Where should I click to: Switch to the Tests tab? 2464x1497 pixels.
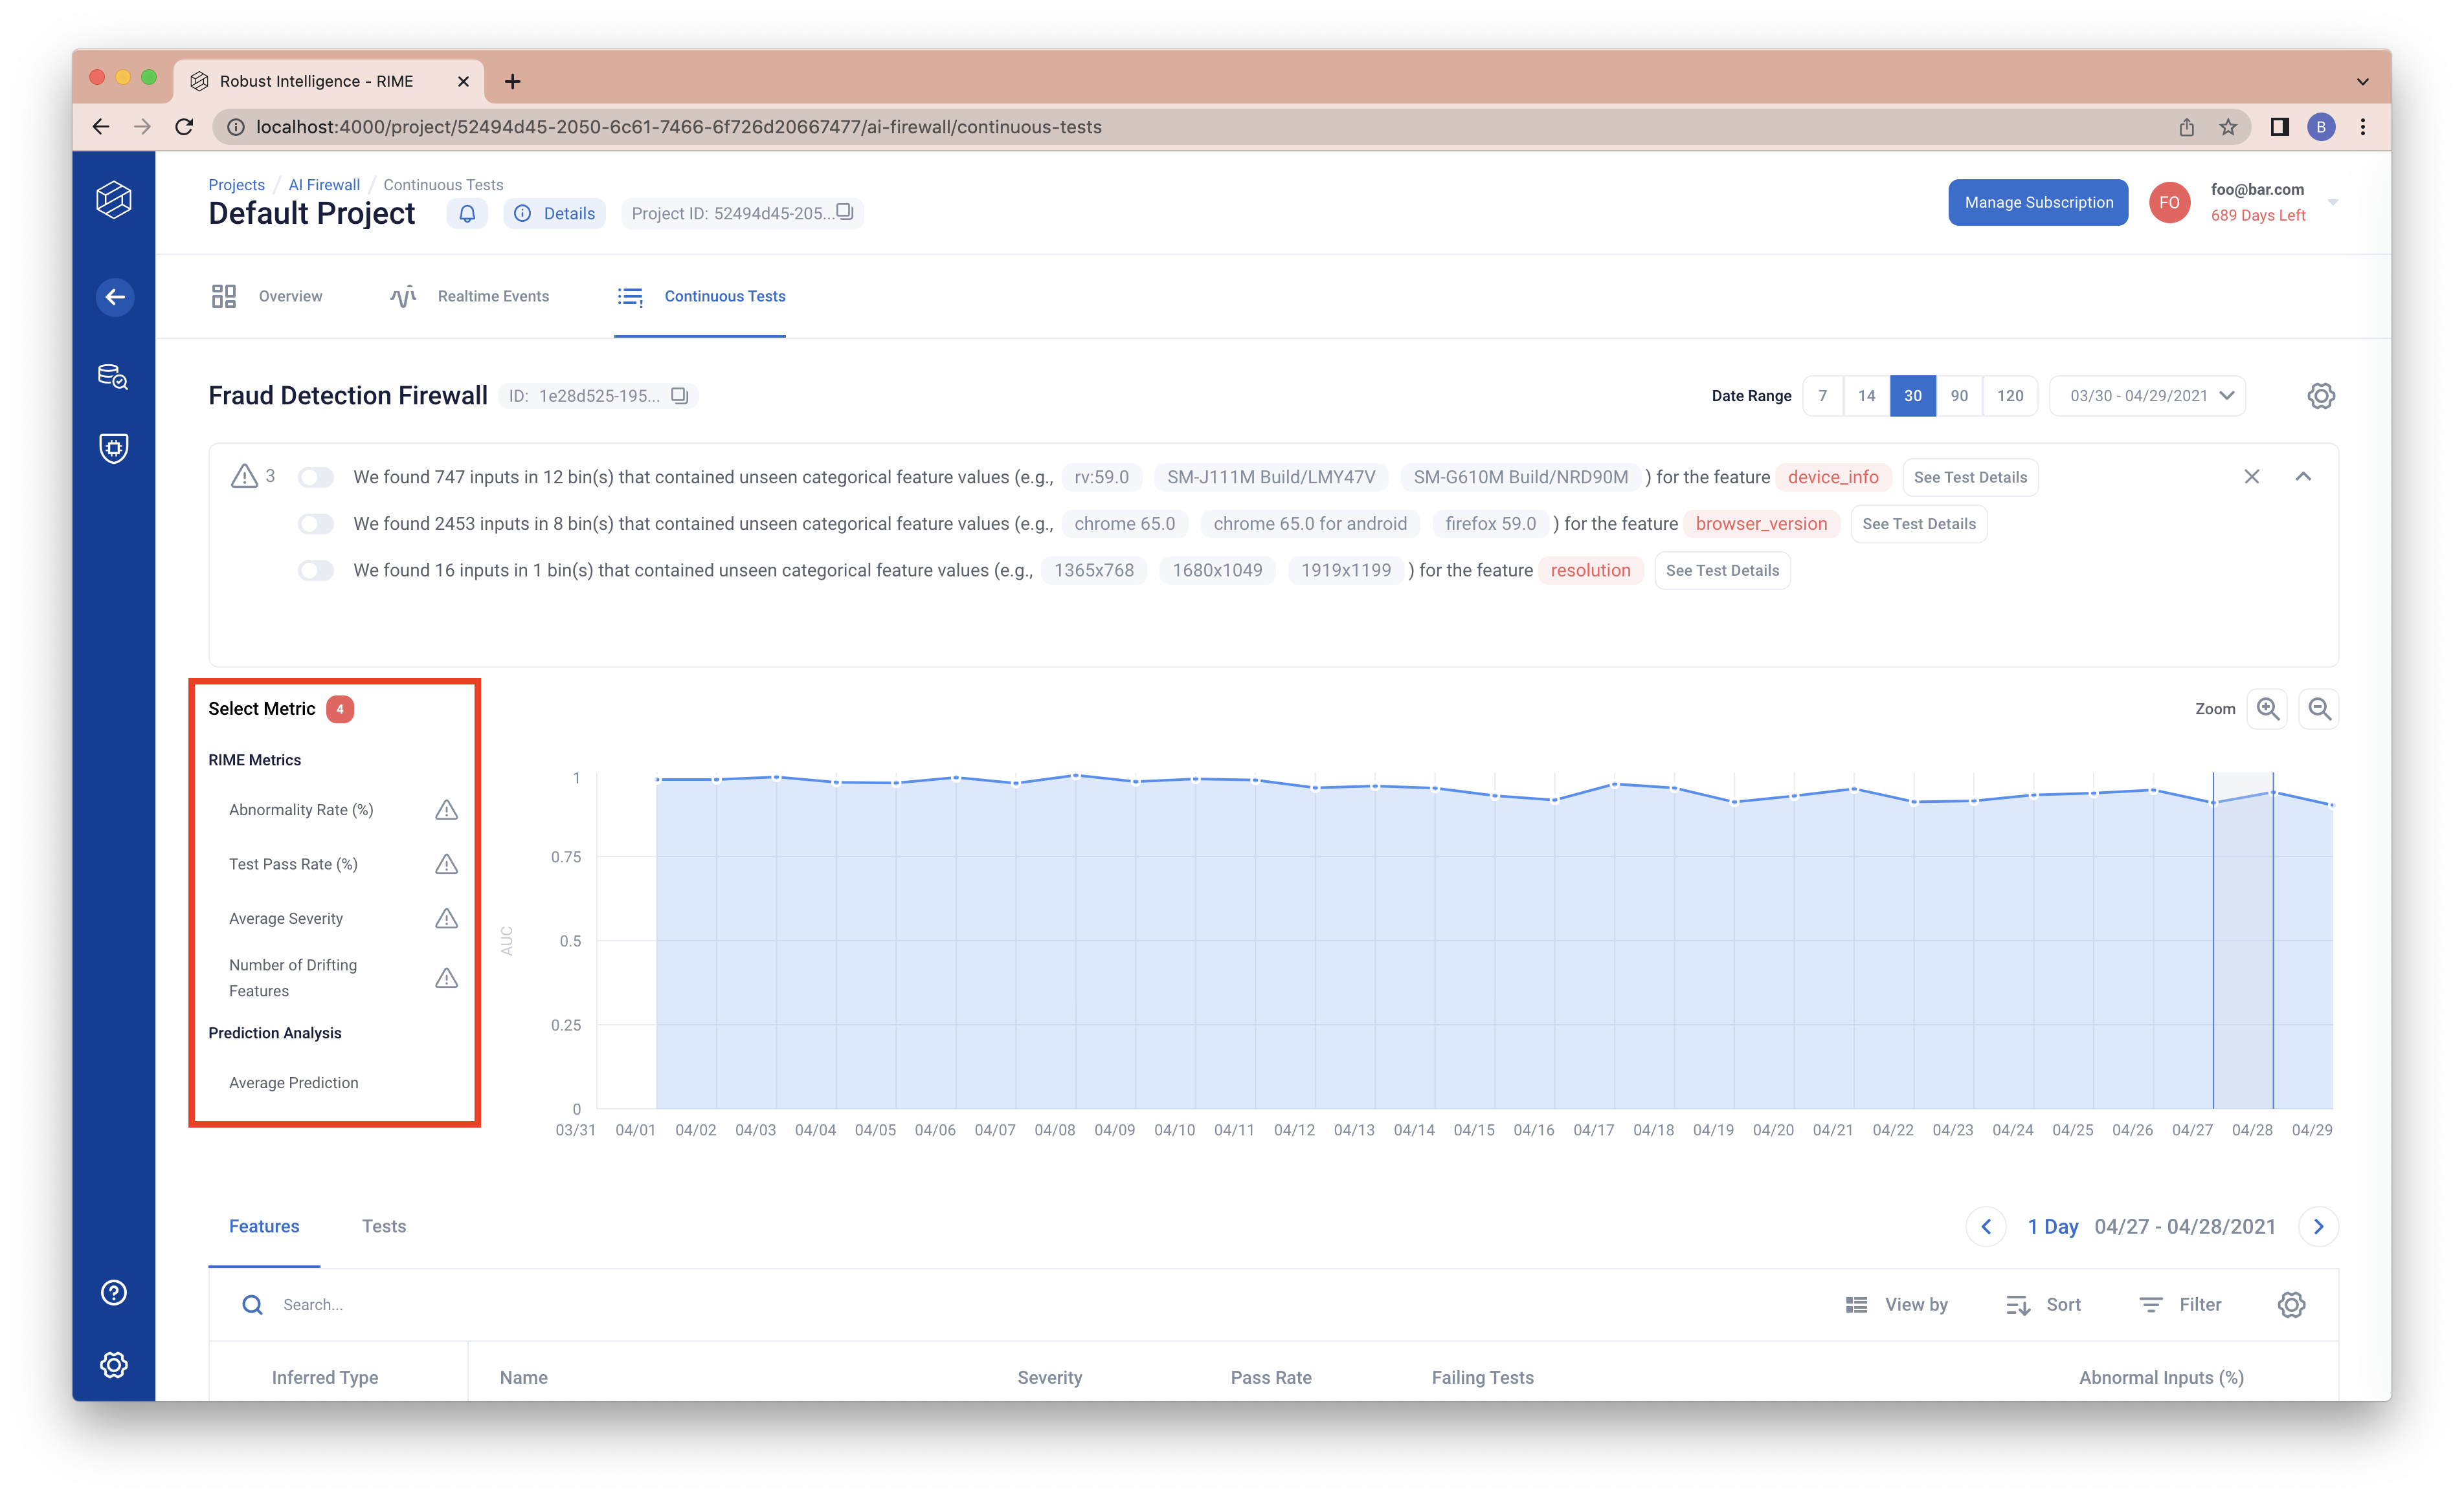(x=383, y=1226)
